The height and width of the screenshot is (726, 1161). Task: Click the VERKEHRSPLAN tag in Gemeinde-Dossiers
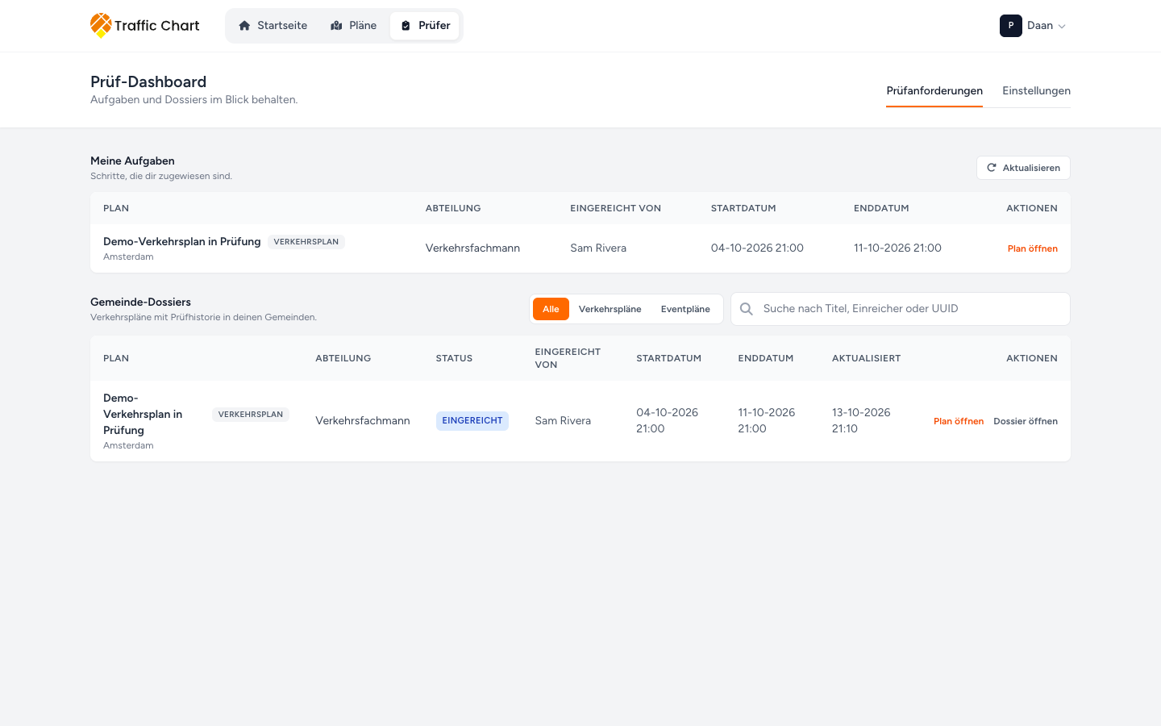click(x=251, y=415)
